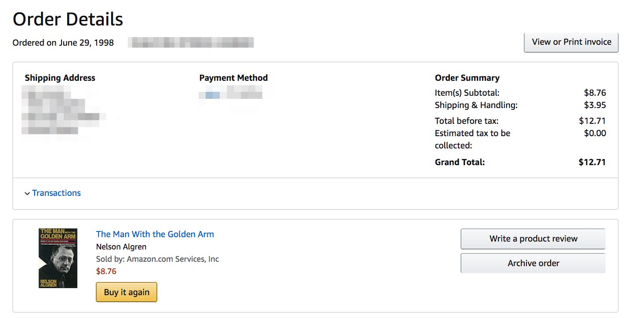Open the Transactions link text
Screen dimensions: 624x318
click(x=57, y=193)
